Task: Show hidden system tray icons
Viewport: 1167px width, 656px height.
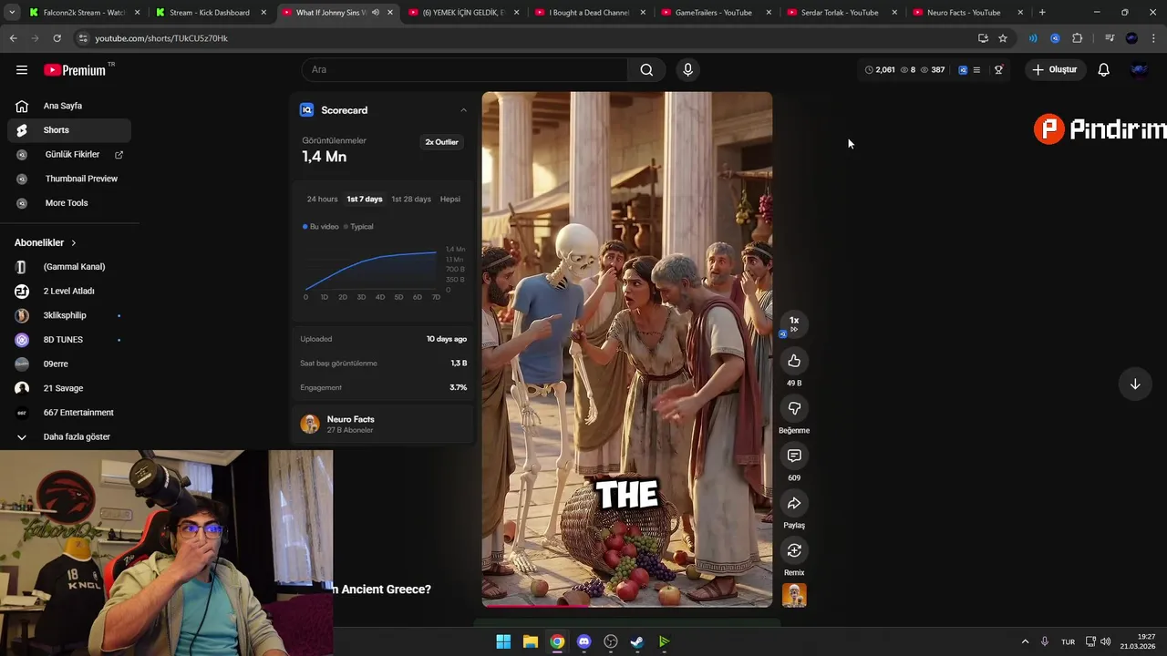Action: pyautogui.click(x=1025, y=641)
